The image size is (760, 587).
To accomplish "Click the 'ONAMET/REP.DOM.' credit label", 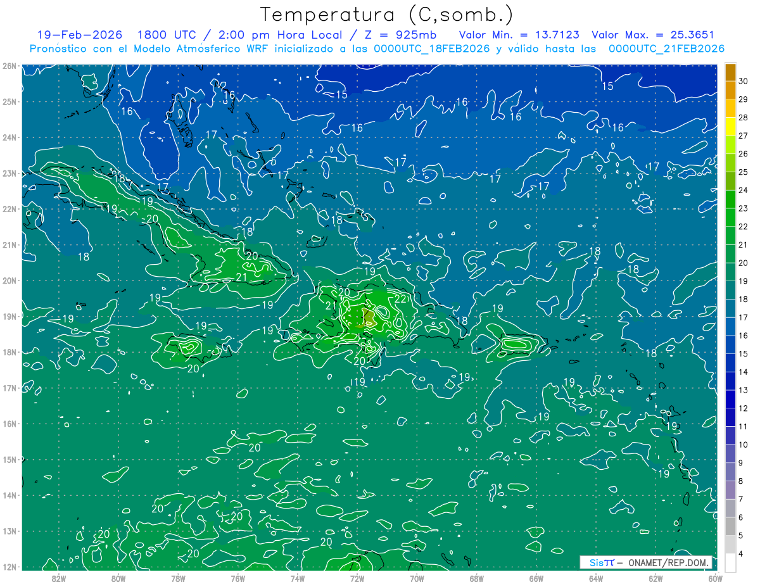I will pyautogui.click(x=668, y=562).
